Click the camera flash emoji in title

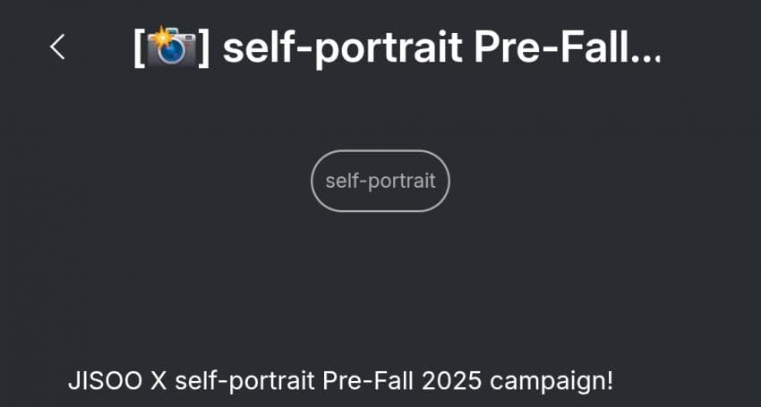pos(171,47)
